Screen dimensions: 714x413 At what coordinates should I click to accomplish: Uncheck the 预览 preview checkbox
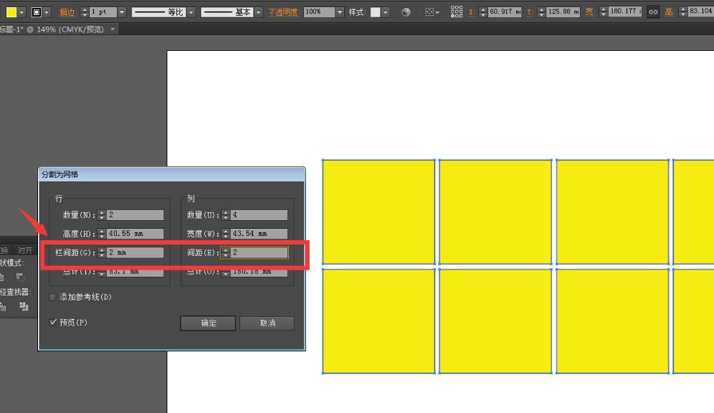tap(52, 323)
